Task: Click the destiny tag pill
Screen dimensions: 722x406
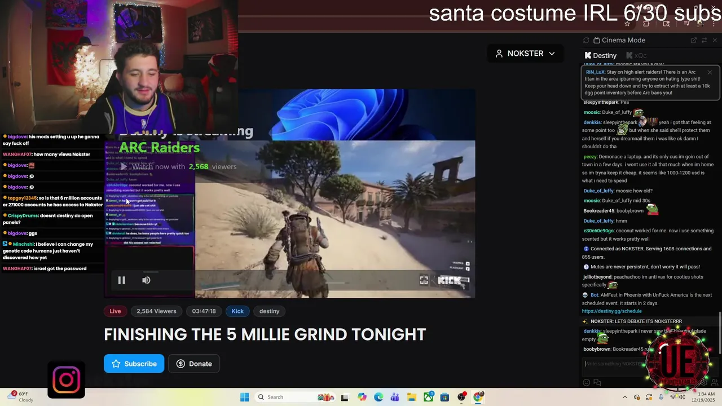Action: pos(269,311)
